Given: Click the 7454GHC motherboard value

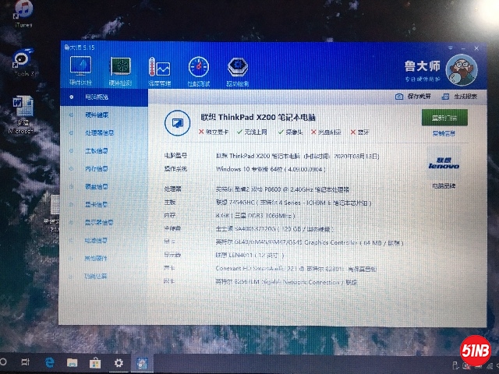Looking at the screenshot, I should (x=293, y=203).
